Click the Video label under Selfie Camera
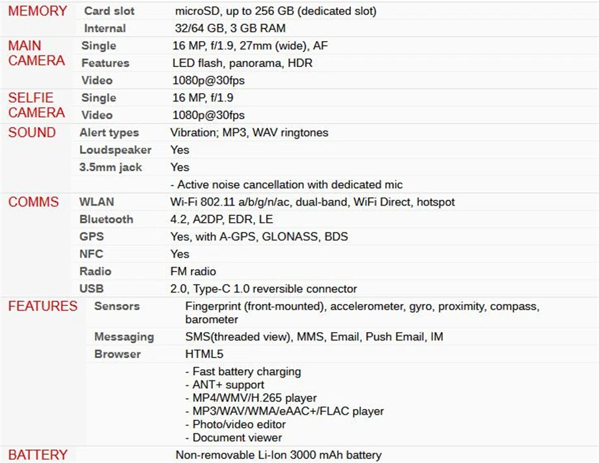The image size is (599, 463). (x=97, y=115)
